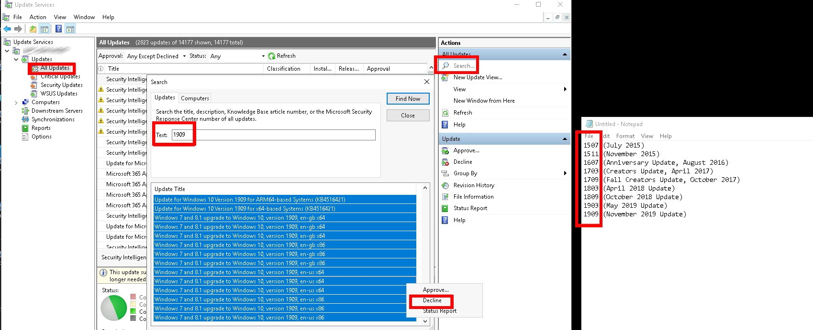
Task: Expand the Computers tree node
Action: coord(16,103)
